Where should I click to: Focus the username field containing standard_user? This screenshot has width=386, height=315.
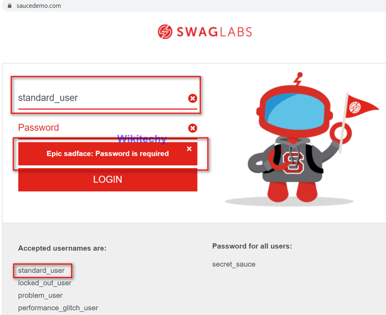99,98
